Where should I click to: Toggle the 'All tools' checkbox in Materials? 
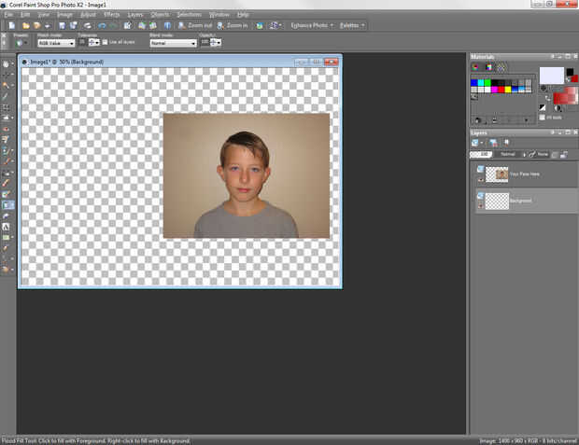pyautogui.click(x=542, y=118)
